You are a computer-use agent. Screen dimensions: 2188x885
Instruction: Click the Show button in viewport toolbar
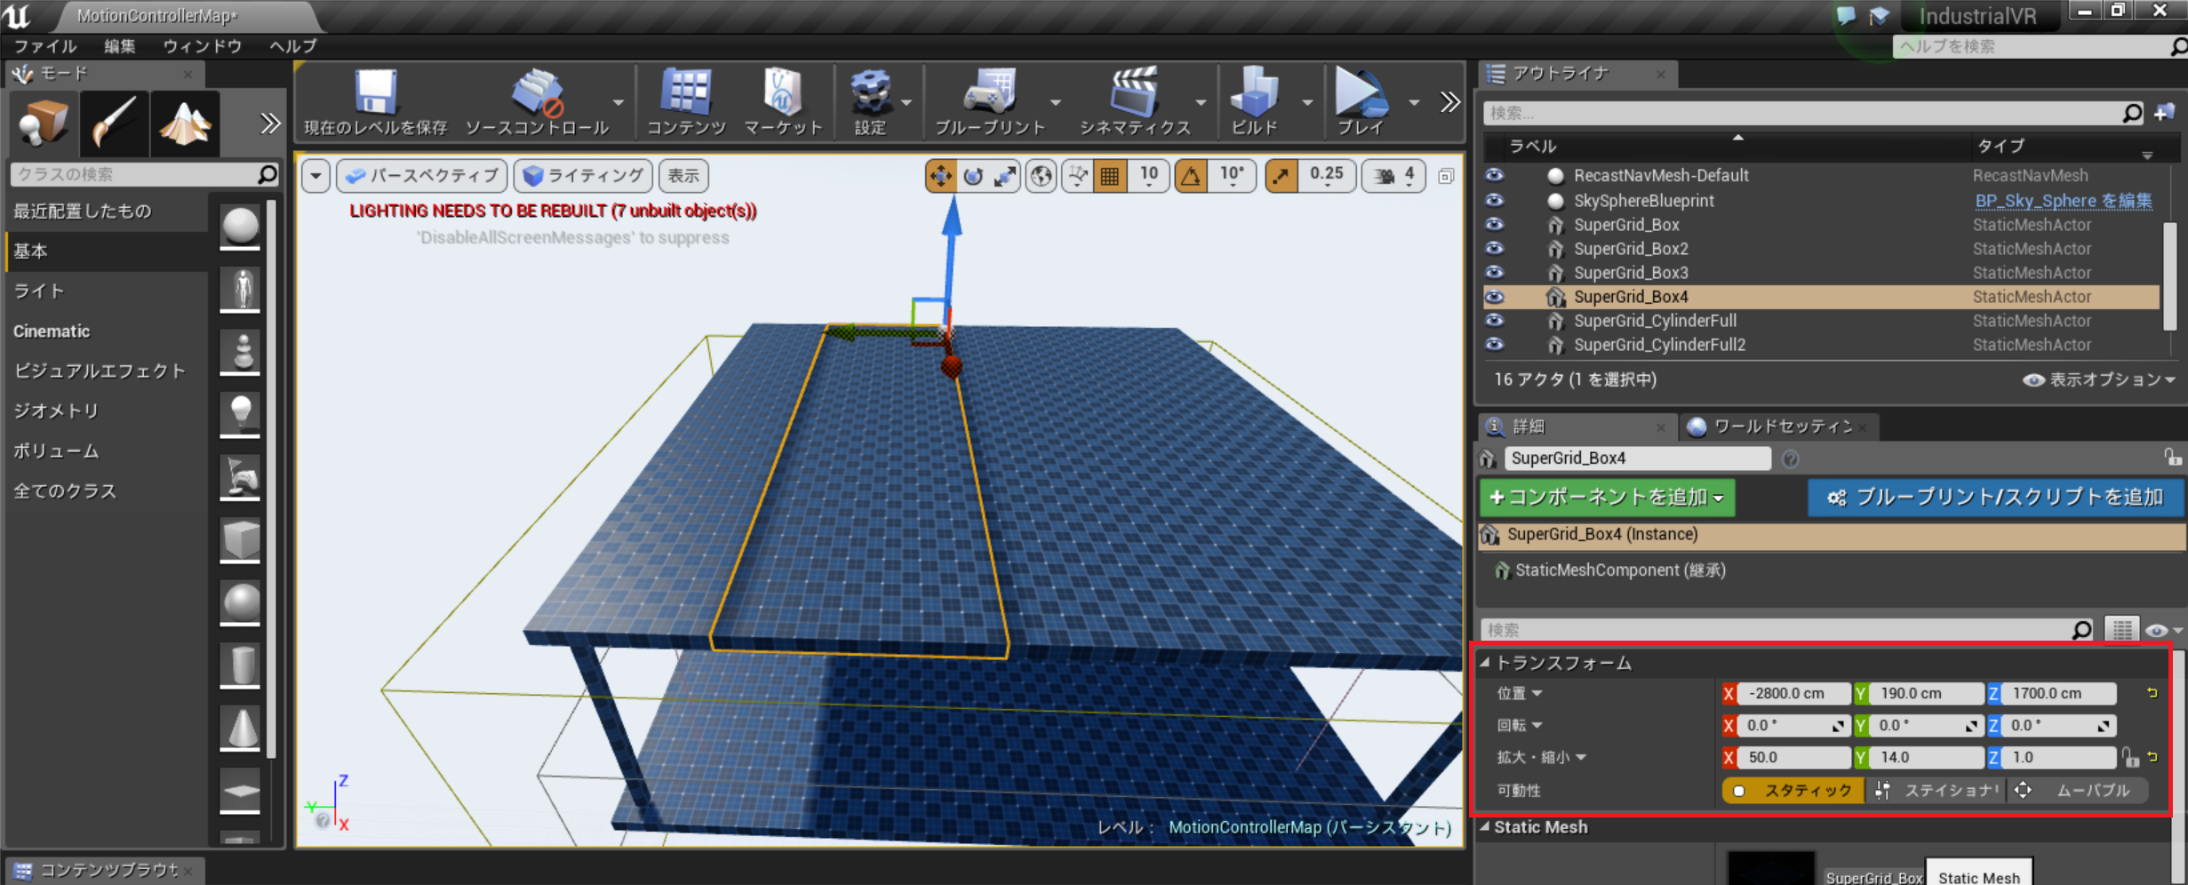[683, 176]
